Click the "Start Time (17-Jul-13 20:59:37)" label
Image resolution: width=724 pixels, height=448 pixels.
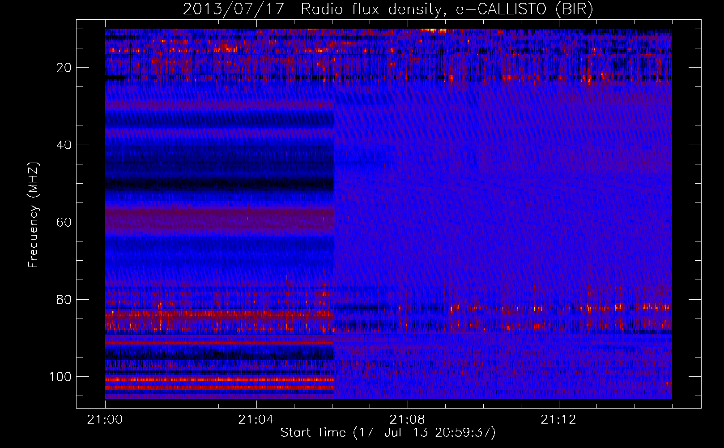388,432
